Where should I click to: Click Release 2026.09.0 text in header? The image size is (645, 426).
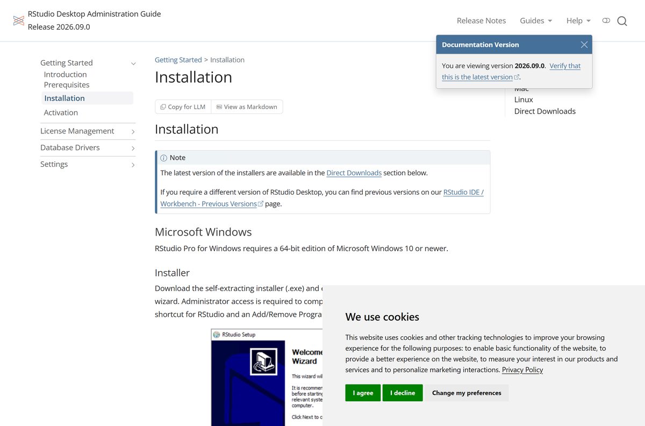click(59, 27)
